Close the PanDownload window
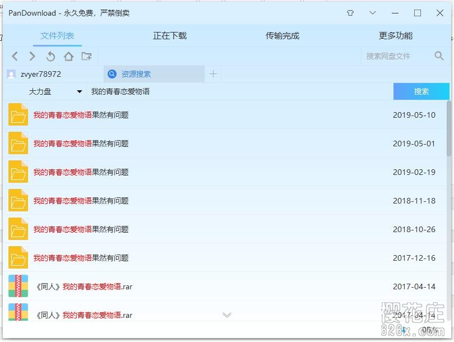The width and height of the screenshot is (454, 342). click(440, 13)
